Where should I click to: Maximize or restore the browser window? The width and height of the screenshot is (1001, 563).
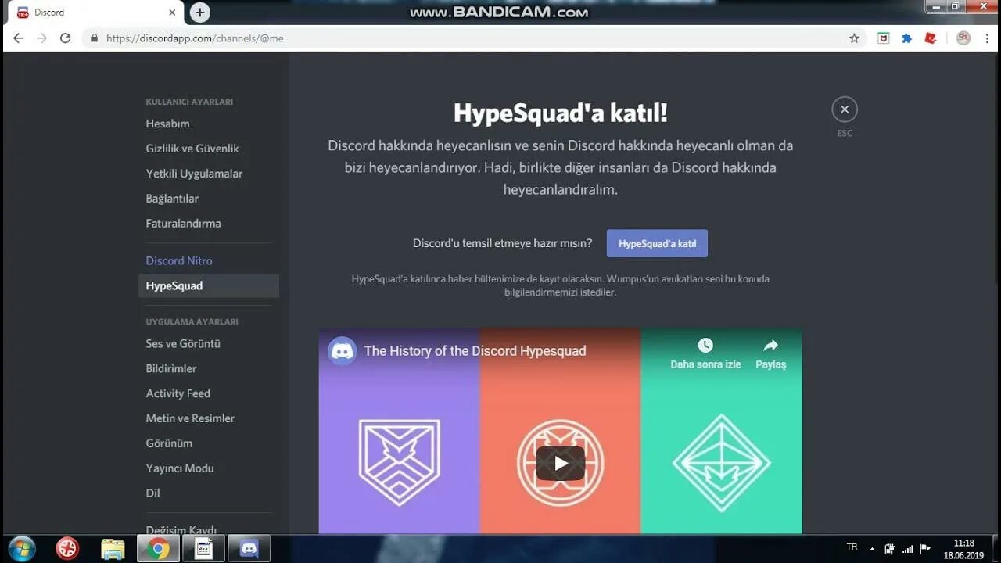click(x=956, y=6)
